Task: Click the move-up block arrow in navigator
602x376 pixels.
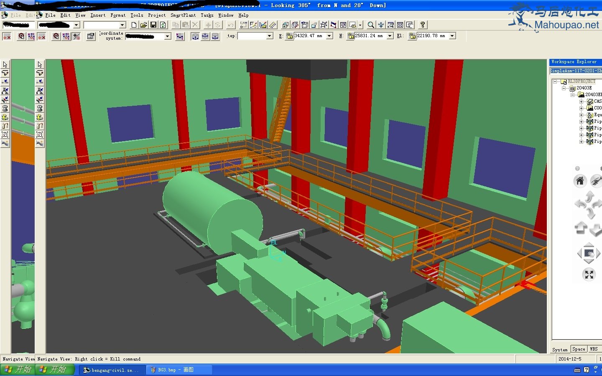Action: (x=581, y=228)
